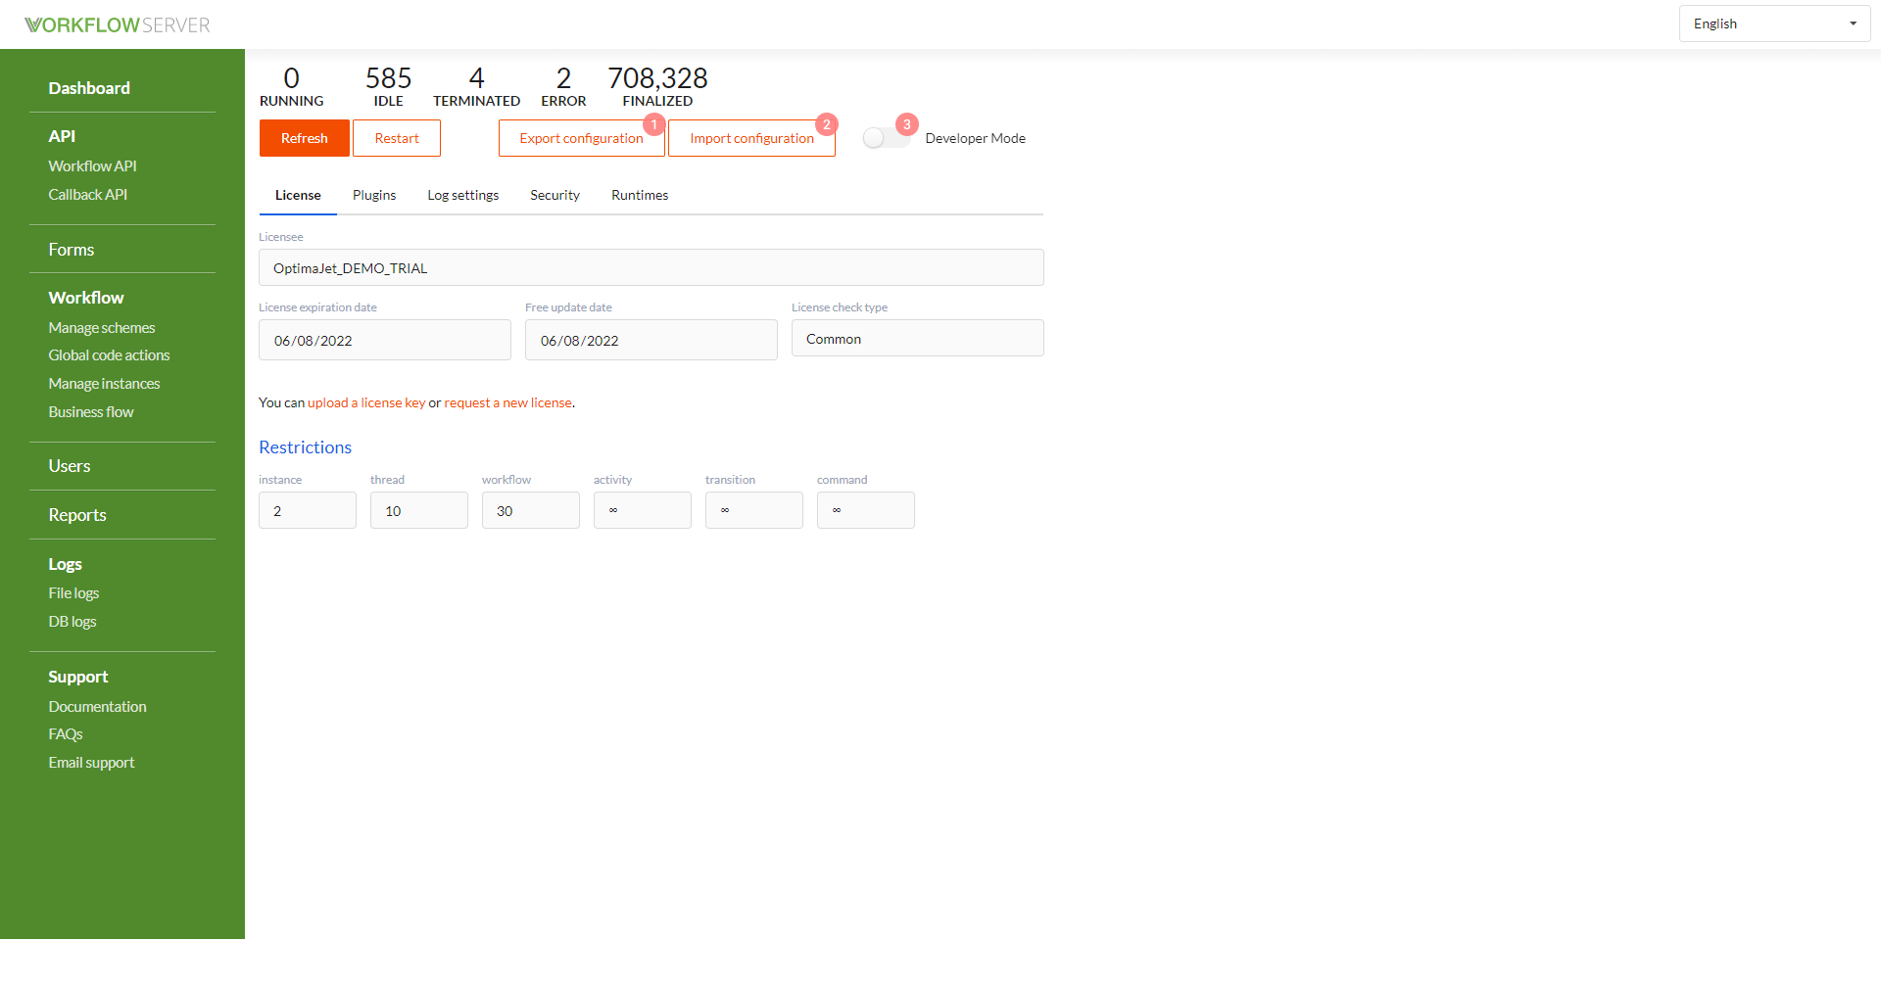Image resolution: width=1881 pixels, height=988 pixels.
Task: Open the Support sidebar section
Action: [x=78, y=677]
